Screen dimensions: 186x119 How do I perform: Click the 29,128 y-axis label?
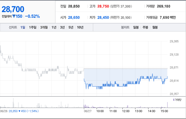click(174, 54)
